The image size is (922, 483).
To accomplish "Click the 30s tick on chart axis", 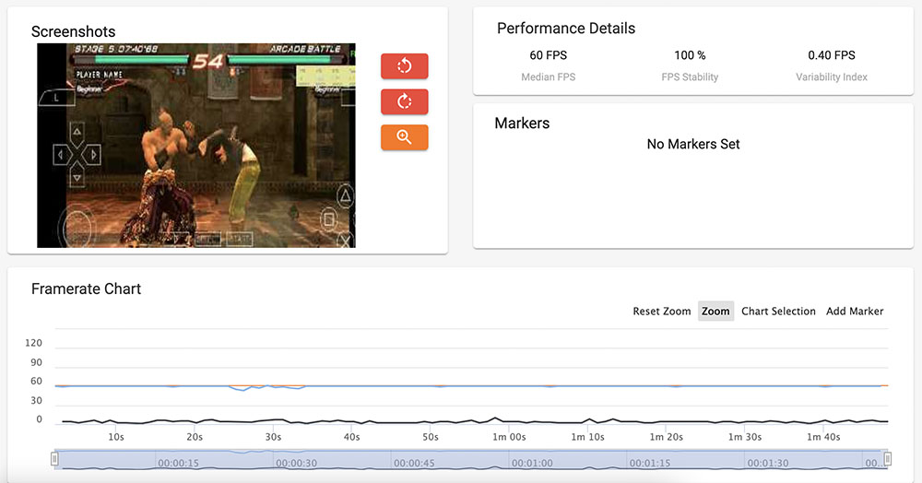I will click(x=274, y=437).
